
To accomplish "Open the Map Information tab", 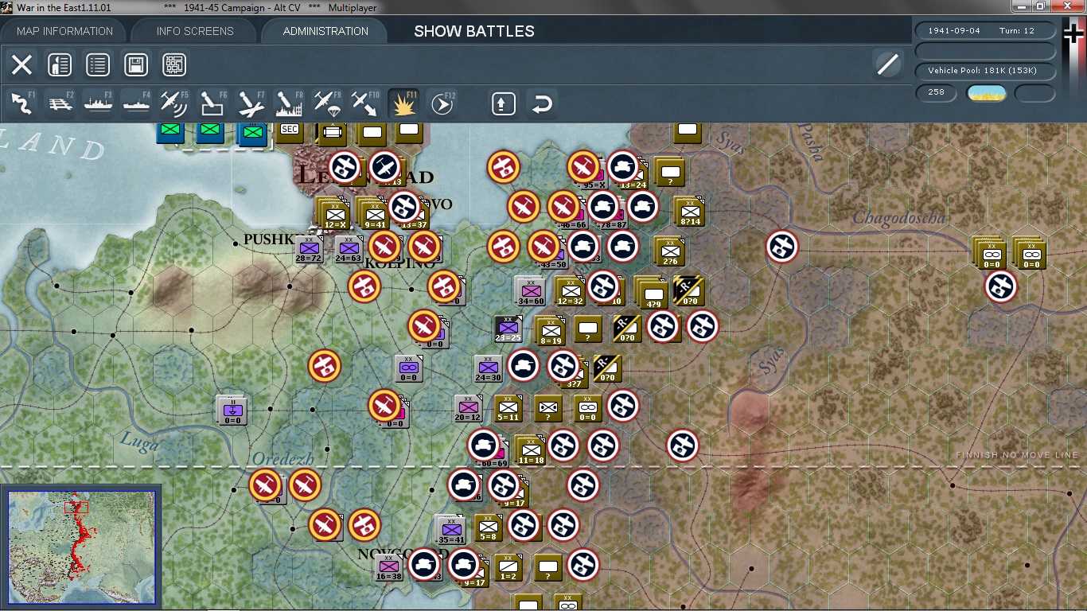I will click(65, 31).
